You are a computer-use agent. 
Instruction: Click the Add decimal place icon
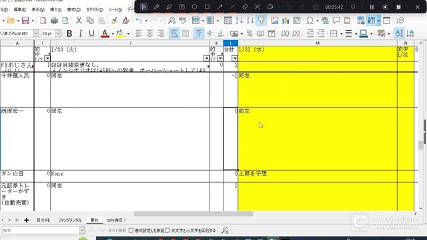coord(285,33)
